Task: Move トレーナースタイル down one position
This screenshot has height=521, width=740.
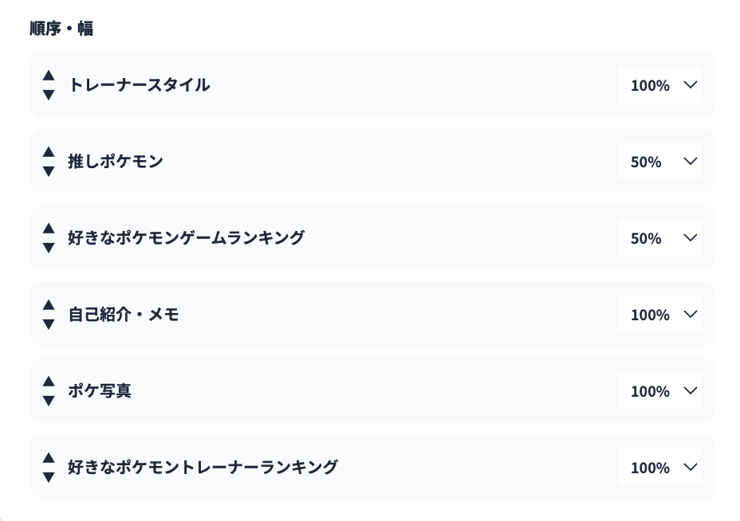Action: click(49, 95)
